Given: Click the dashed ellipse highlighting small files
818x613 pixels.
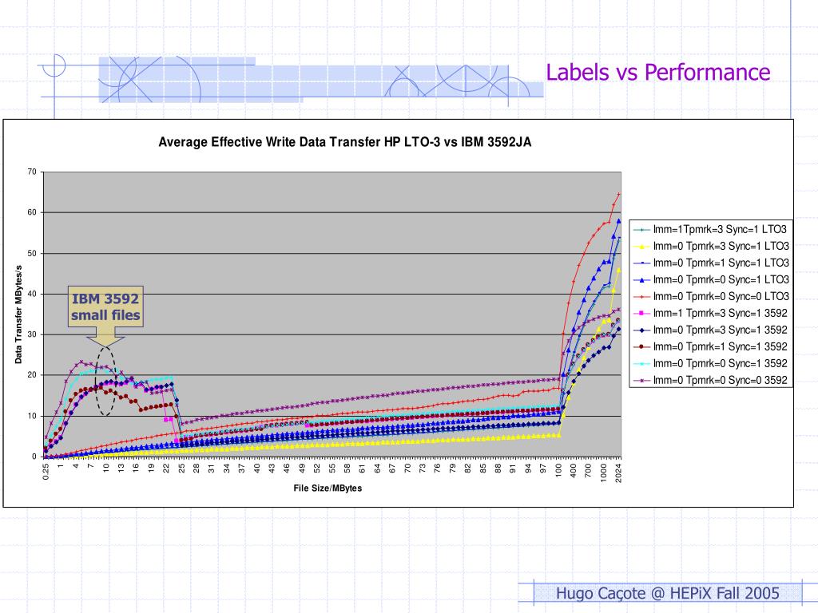Looking at the screenshot, I should coord(105,381).
